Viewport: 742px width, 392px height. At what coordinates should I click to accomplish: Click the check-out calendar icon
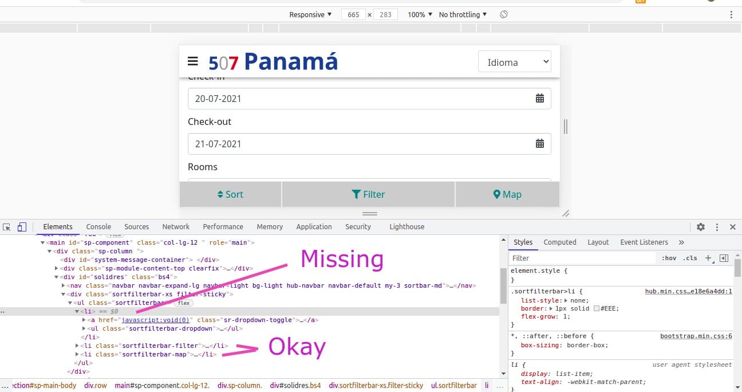point(539,144)
